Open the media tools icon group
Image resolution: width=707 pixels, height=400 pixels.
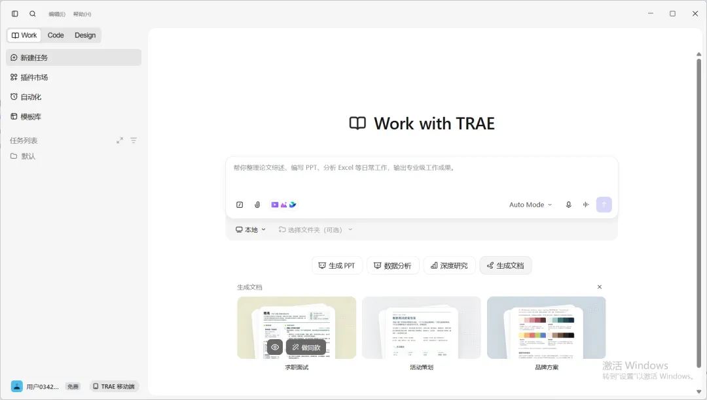click(x=283, y=205)
